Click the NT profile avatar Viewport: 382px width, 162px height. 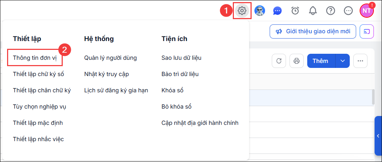click(x=367, y=11)
